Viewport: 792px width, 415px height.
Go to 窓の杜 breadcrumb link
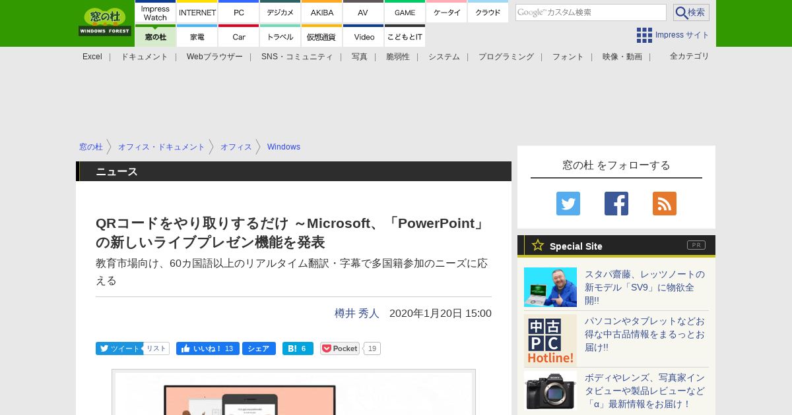[x=91, y=147]
